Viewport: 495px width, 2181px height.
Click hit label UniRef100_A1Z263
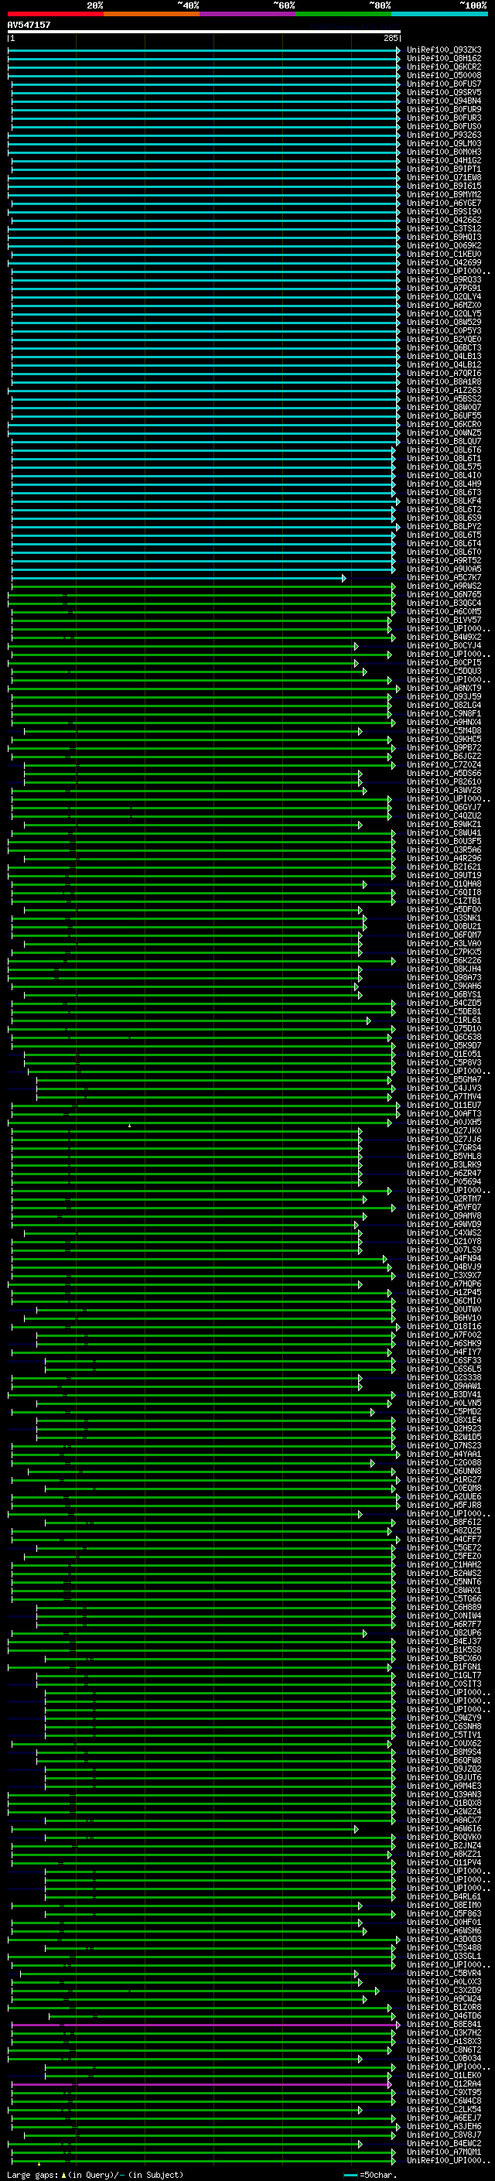(444, 390)
